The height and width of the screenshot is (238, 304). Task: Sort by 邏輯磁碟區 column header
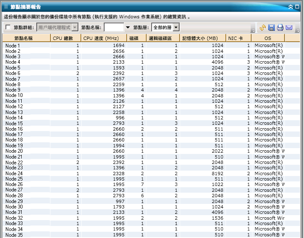[x=163, y=38]
